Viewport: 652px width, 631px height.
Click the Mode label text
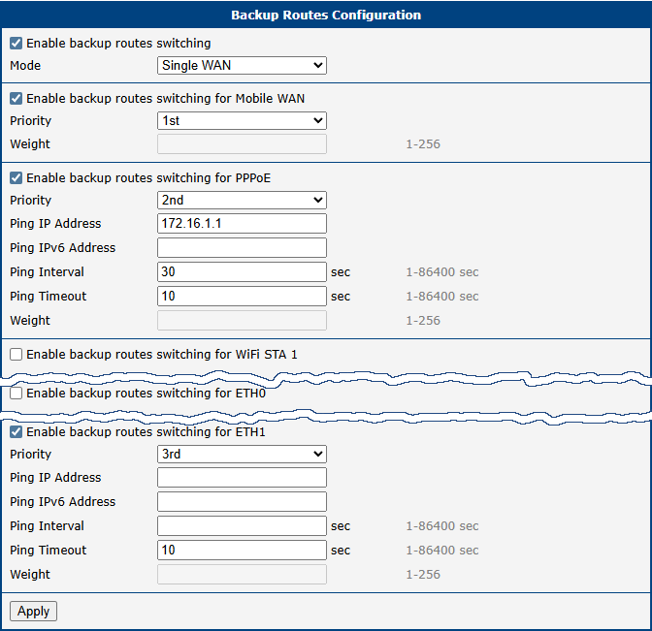point(25,66)
